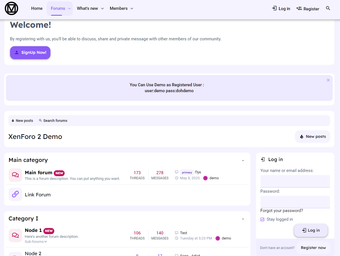Open the Node 2 forum title
This screenshot has height=256, width=340.
[33, 253]
